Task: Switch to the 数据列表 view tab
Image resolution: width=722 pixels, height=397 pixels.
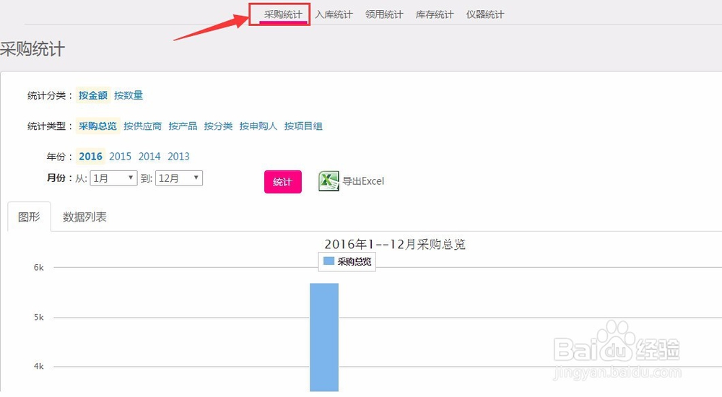Action: pos(84,217)
